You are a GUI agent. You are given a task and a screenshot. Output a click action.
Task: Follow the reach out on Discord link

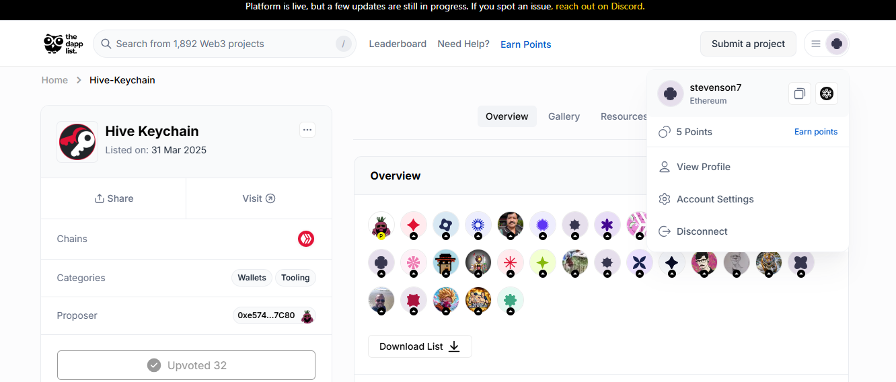(599, 7)
